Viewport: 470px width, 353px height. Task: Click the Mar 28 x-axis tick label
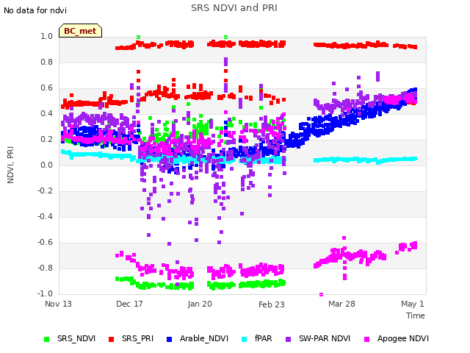[x=341, y=304]
